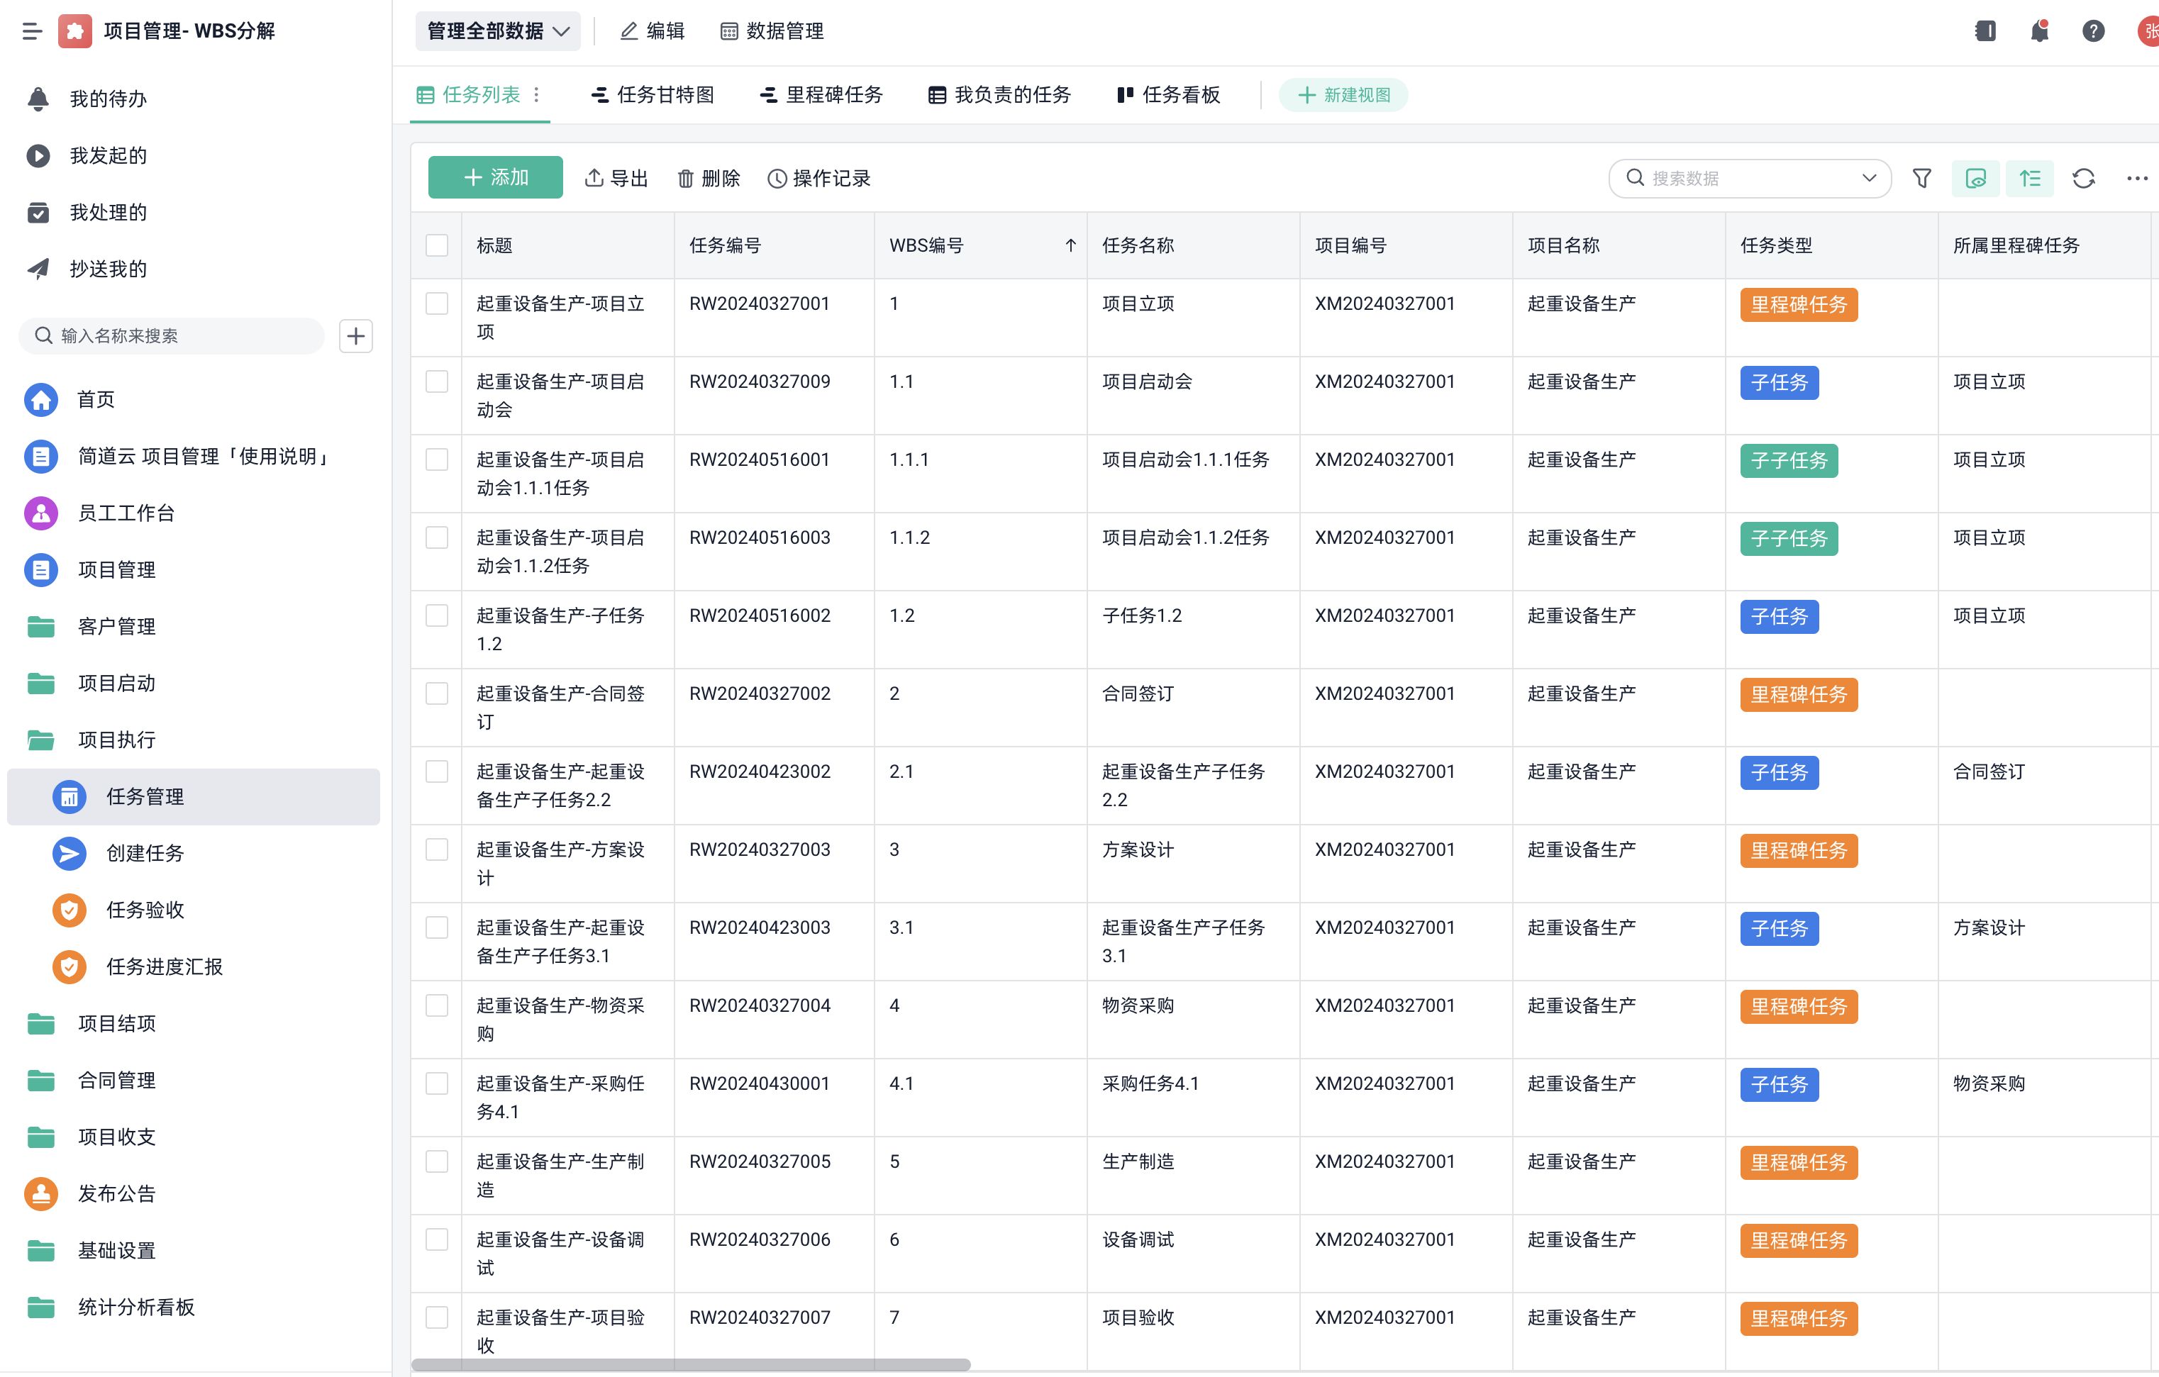Click the plus icon beside sidebar search
2159x1377 pixels.
point(356,336)
